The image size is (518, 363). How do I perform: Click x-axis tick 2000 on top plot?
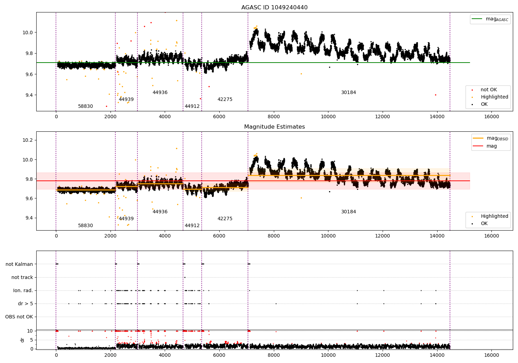click(111, 117)
